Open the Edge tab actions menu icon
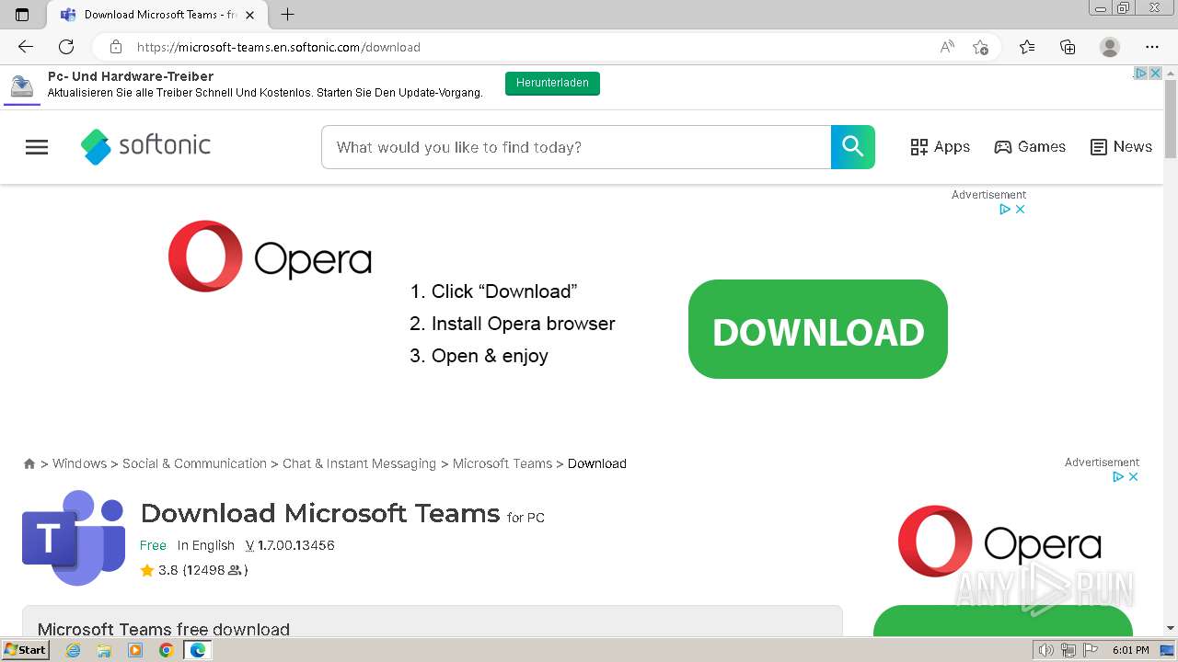 [22, 15]
